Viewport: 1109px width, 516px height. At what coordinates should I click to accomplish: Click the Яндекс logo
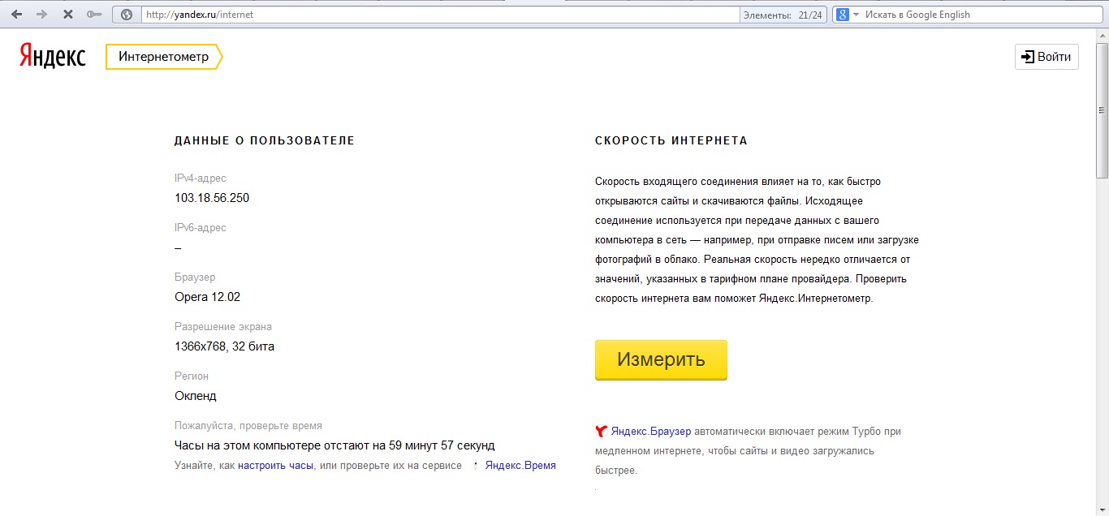pyautogui.click(x=52, y=56)
